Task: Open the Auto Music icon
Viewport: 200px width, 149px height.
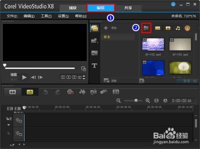Action: point(93,92)
